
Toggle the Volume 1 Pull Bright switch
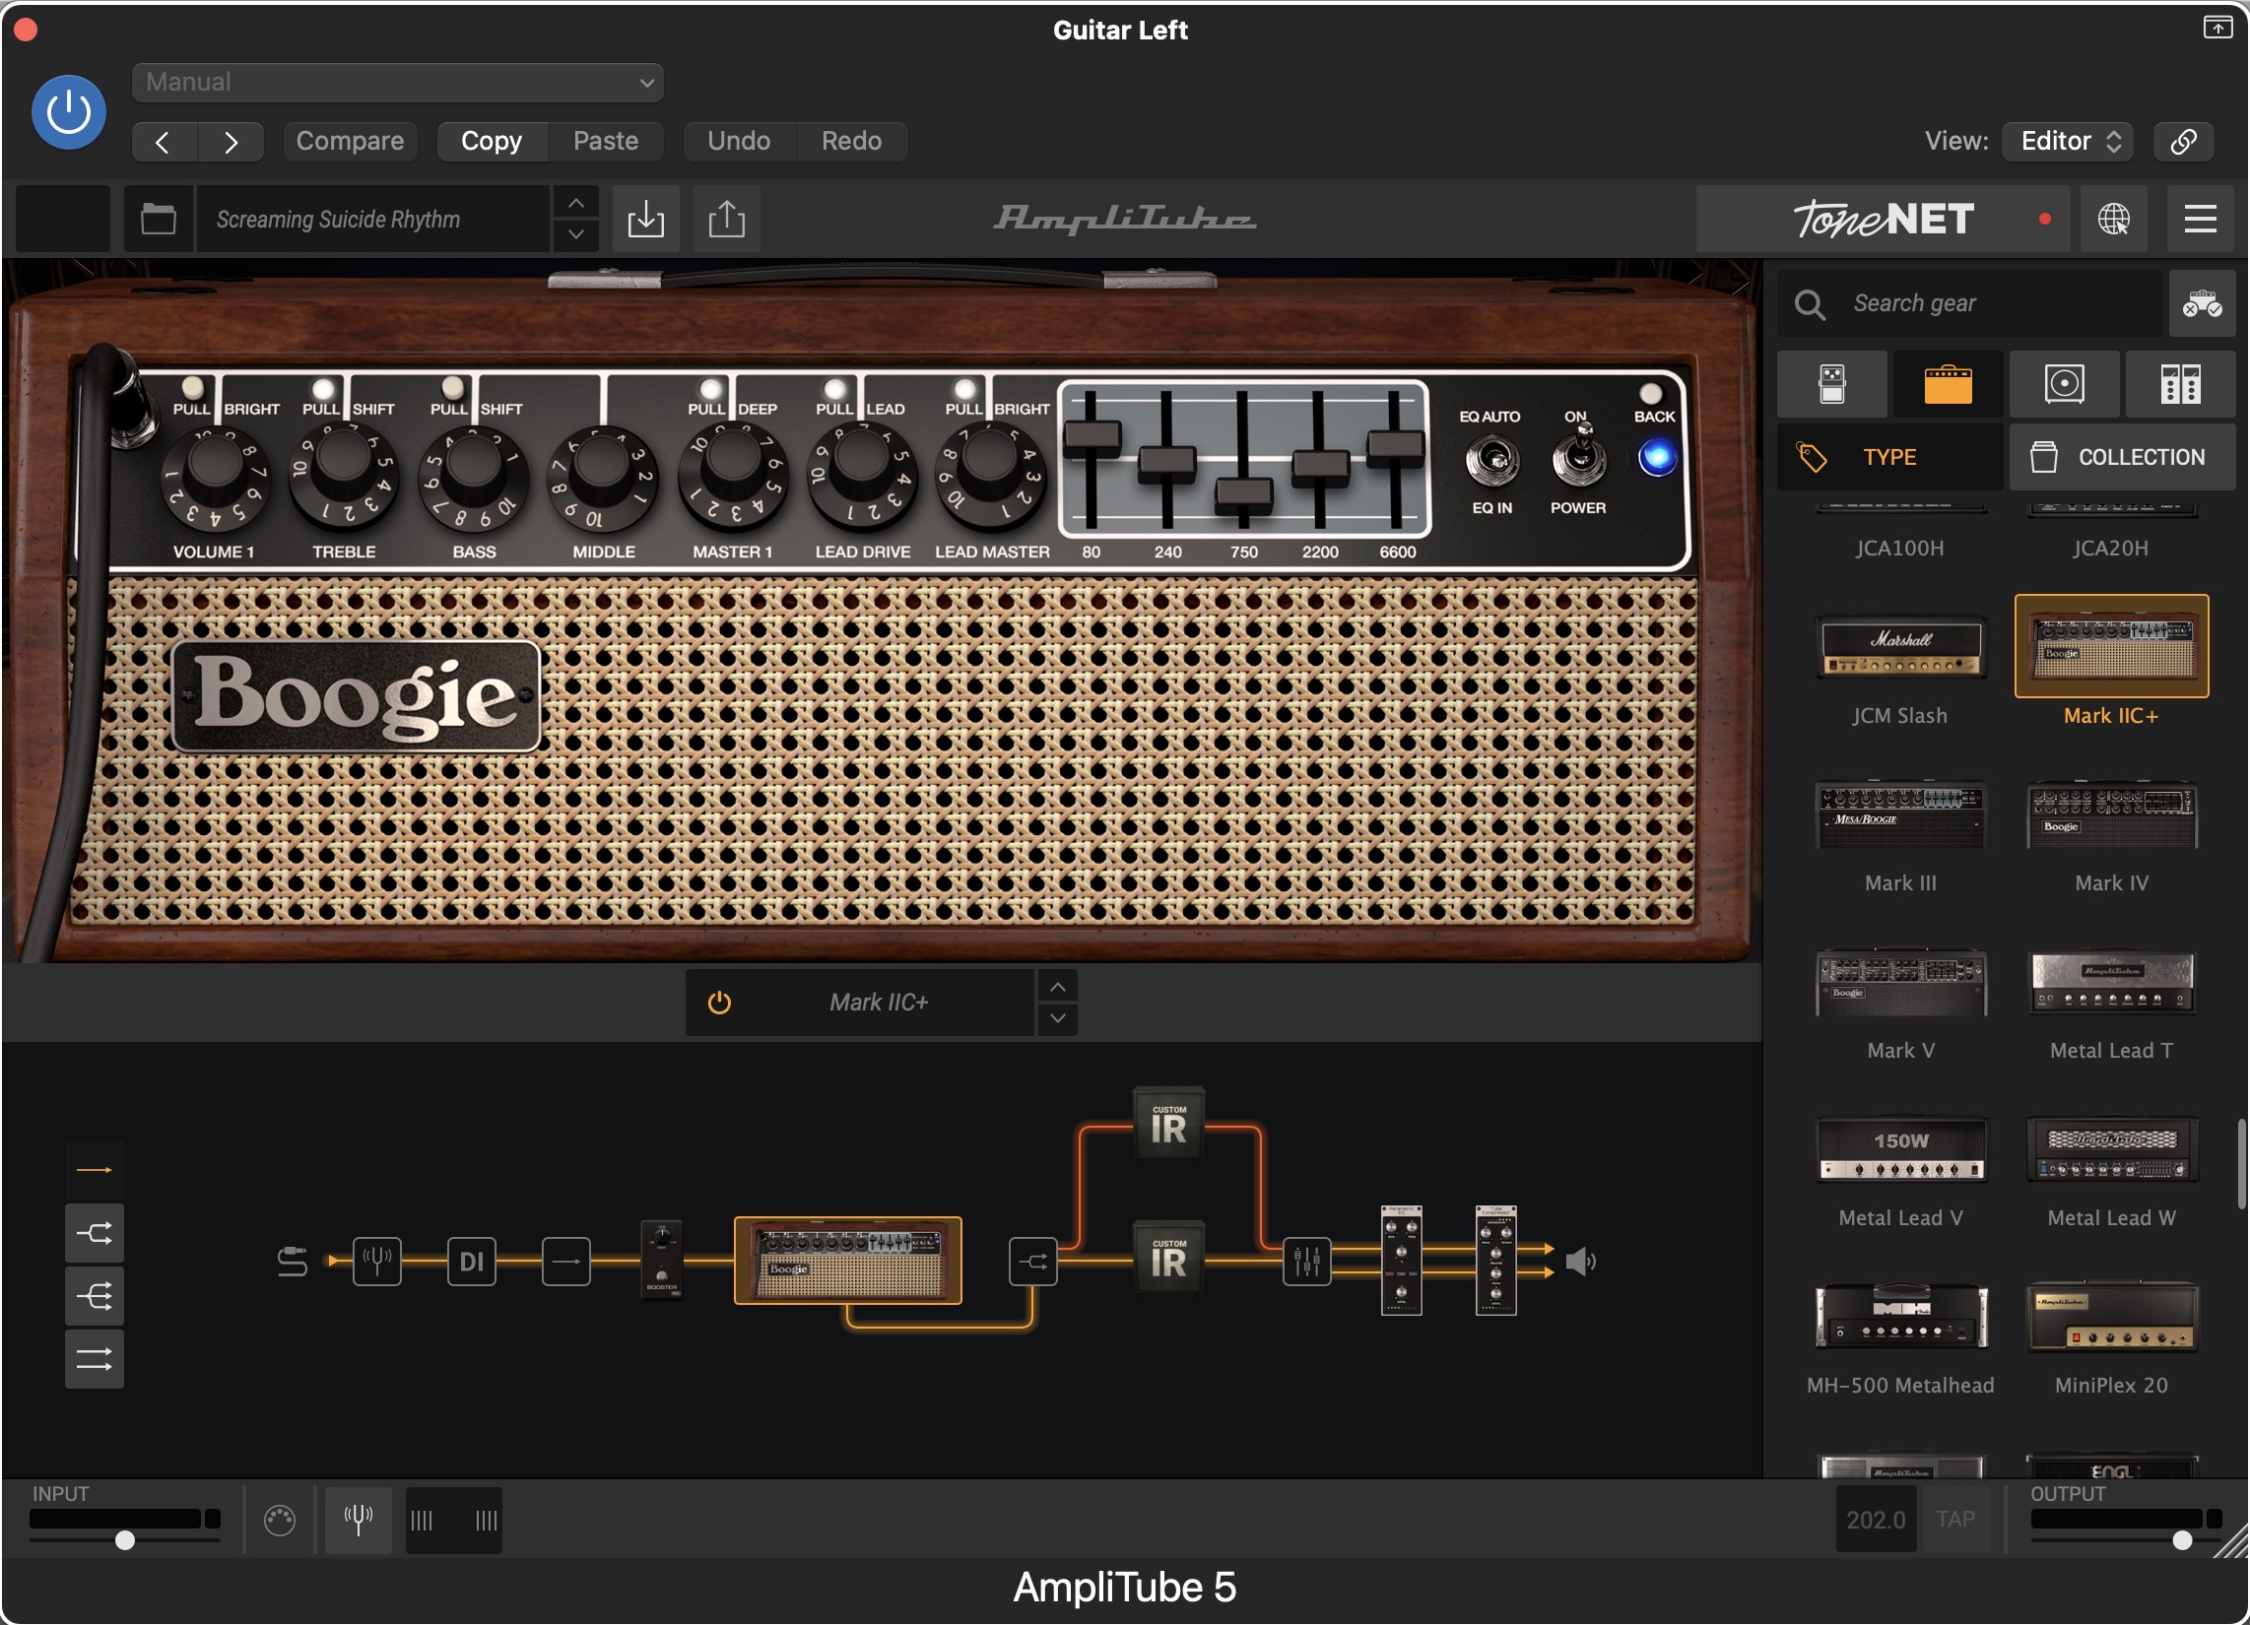tap(192, 388)
